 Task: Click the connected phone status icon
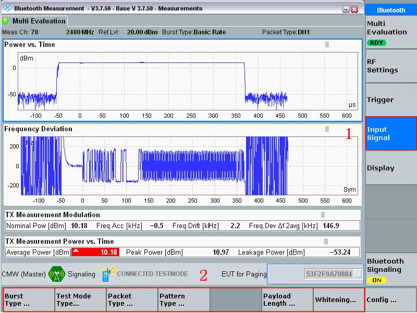[x=107, y=274]
